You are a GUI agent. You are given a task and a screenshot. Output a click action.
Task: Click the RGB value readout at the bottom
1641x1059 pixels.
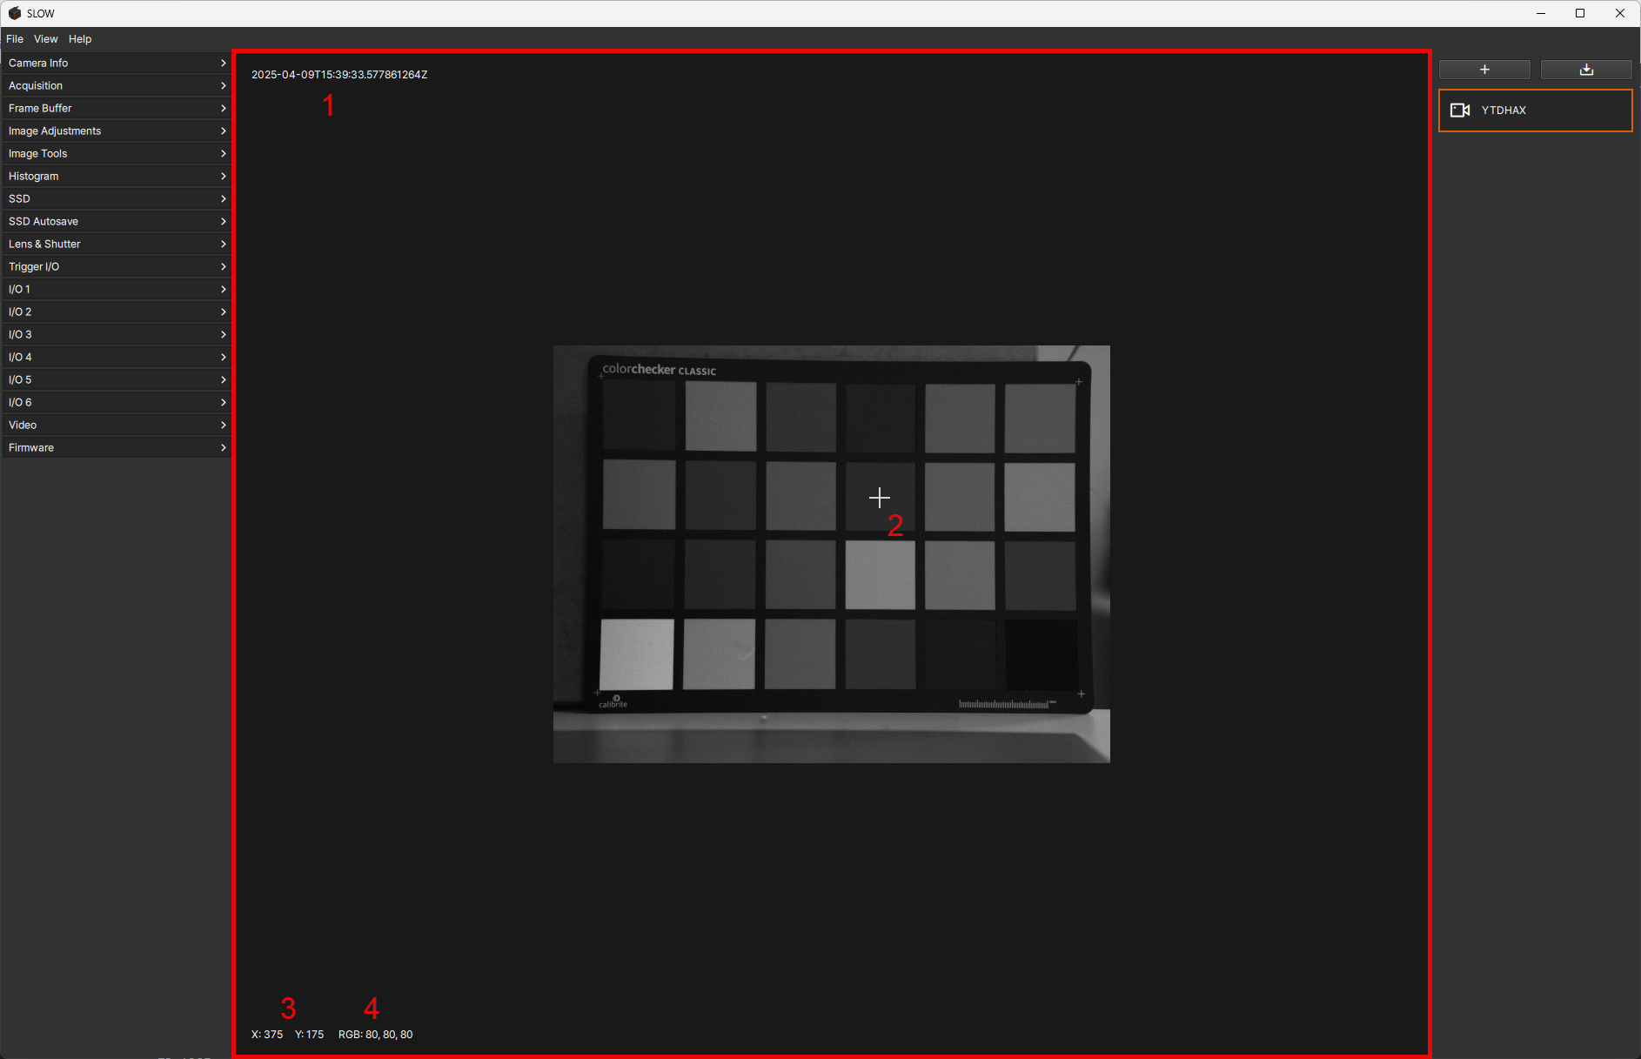(375, 1034)
